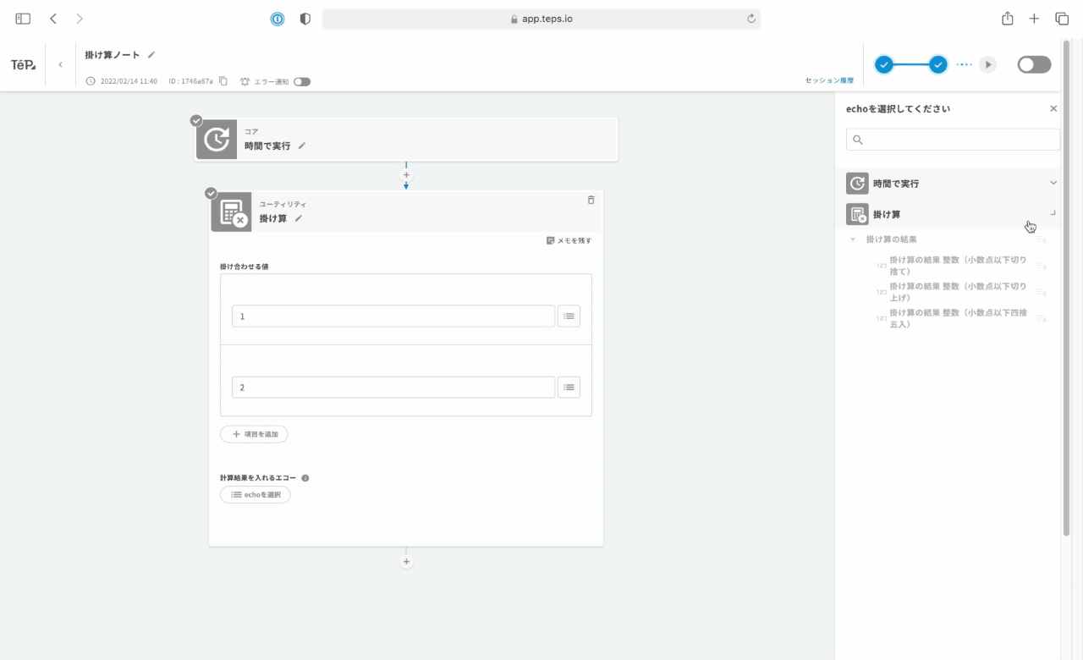Click the pencil icon beside 掛け算ノート title

(x=151, y=55)
